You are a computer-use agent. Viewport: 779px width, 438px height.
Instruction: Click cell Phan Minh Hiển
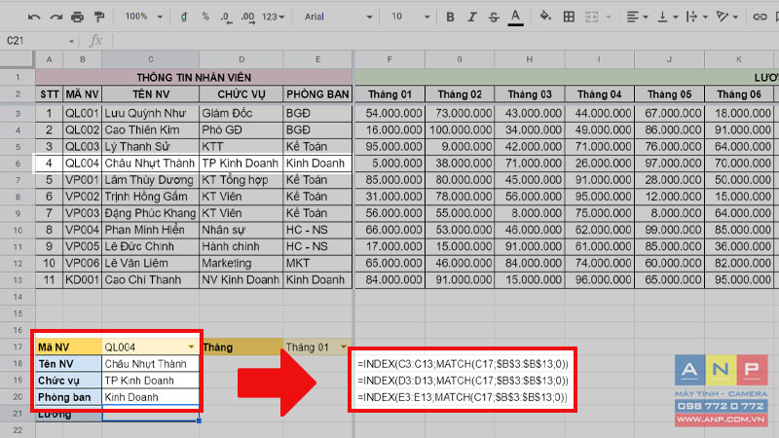click(x=151, y=230)
